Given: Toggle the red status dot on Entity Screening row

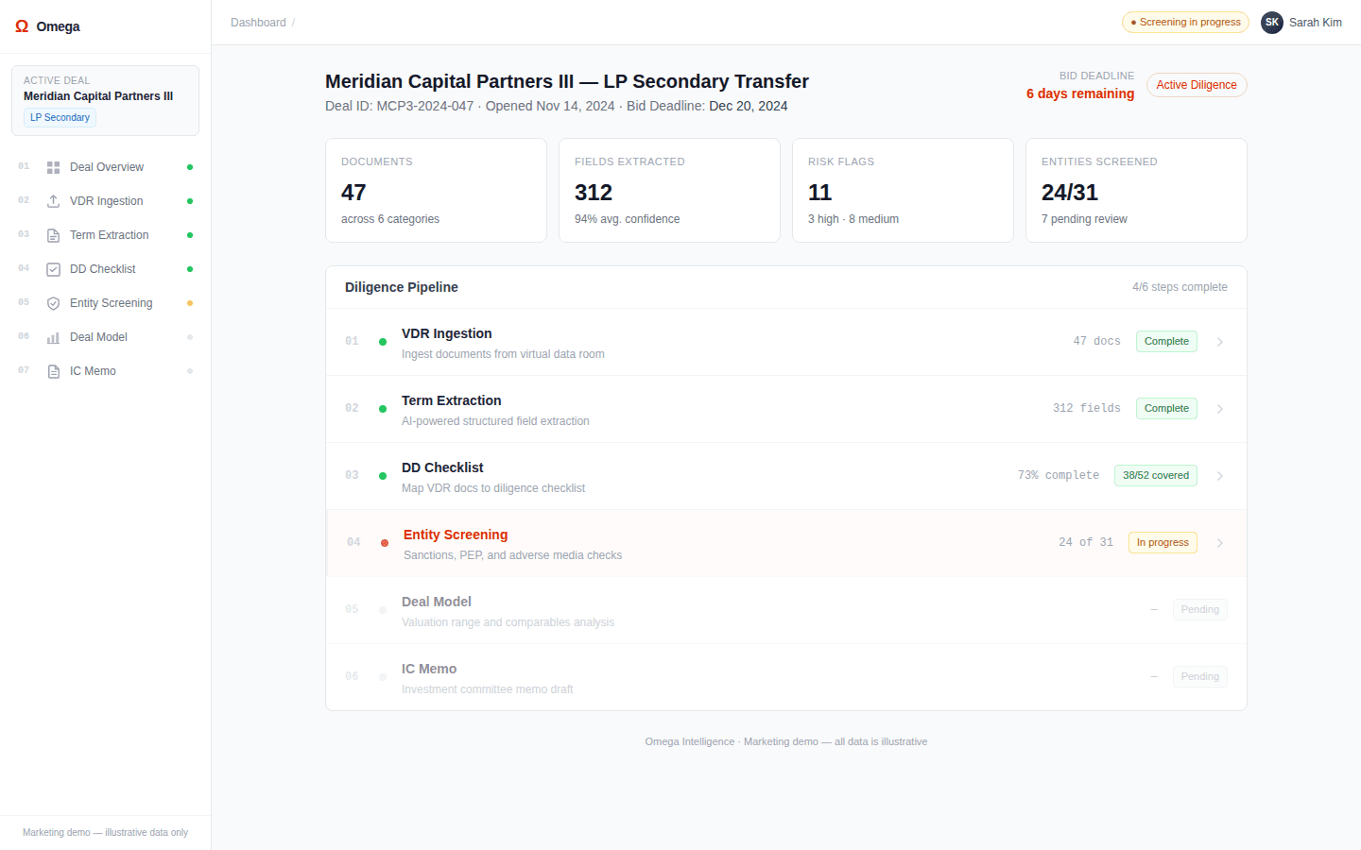Looking at the screenshot, I should (385, 542).
